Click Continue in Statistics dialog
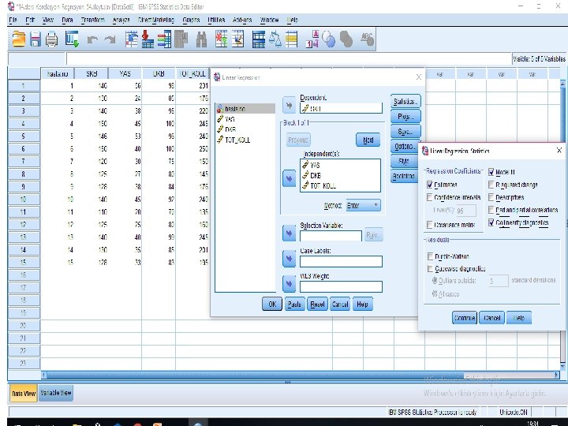 coord(465,318)
